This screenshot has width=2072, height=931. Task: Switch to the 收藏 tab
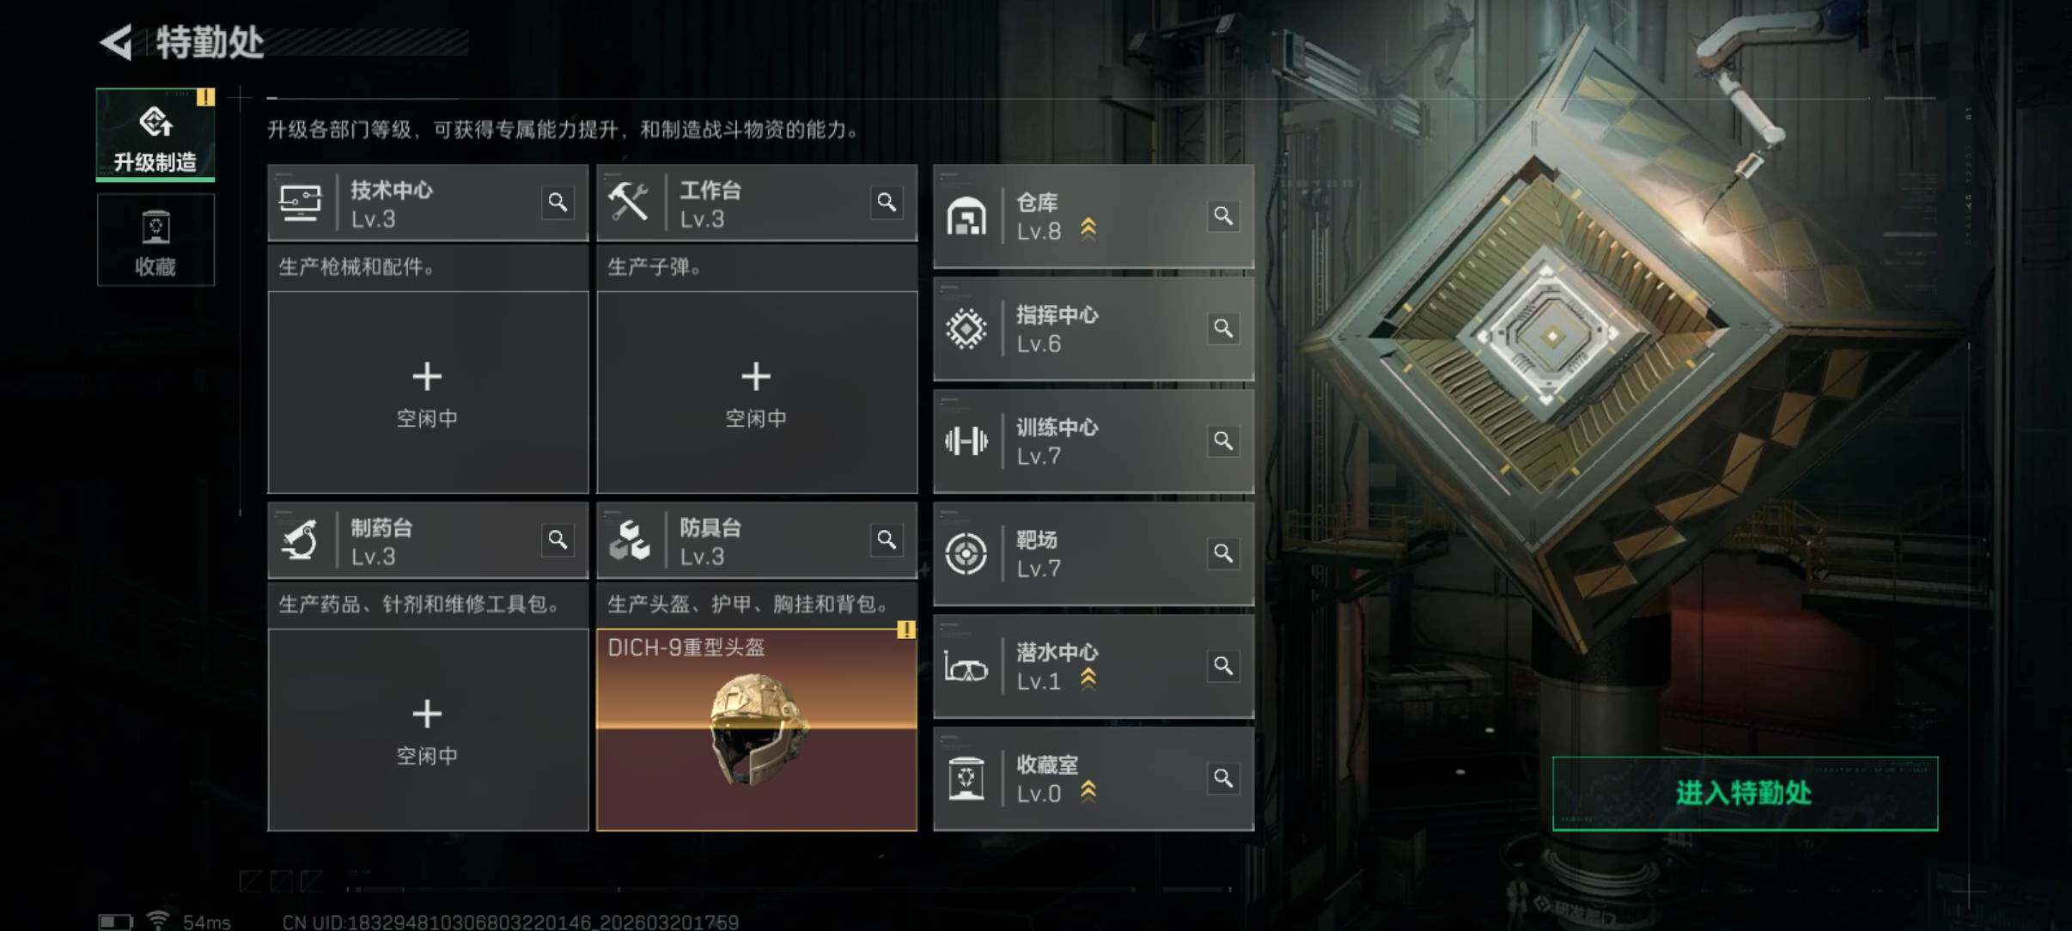(x=155, y=240)
